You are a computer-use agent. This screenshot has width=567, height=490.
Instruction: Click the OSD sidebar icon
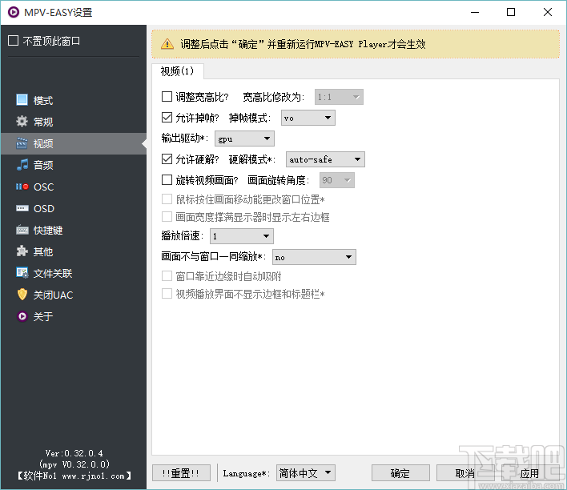pyautogui.click(x=22, y=208)
